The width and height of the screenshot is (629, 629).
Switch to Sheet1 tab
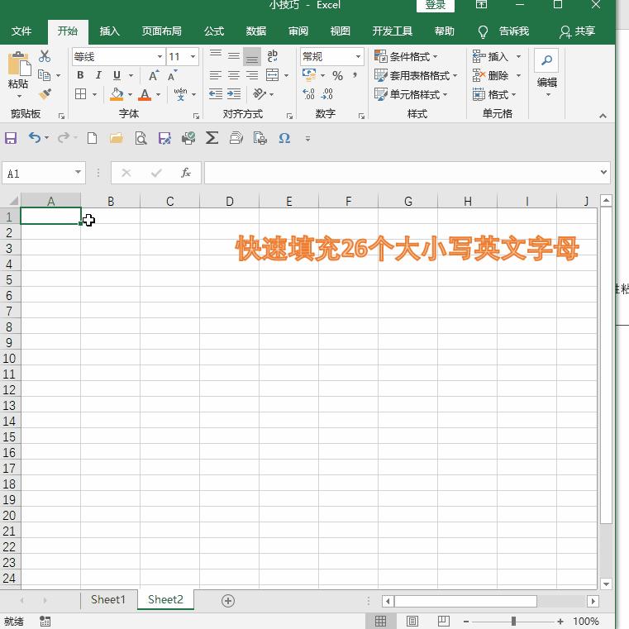pos(108,599)
